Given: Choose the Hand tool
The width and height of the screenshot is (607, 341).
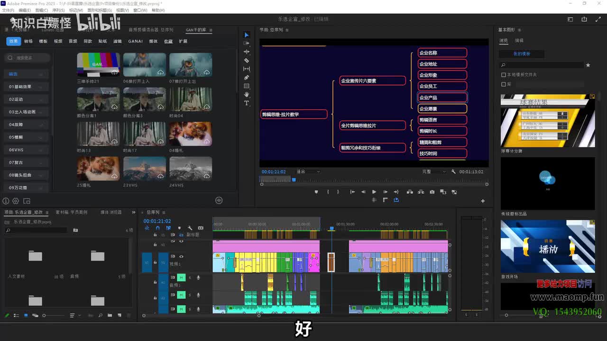Looking at the screenshot, I should tap(247, 95).
